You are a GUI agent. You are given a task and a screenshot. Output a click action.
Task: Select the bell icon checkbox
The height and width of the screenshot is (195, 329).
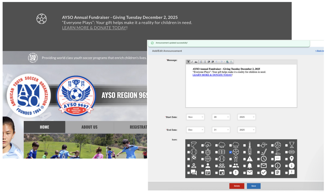tap(245, 166)
